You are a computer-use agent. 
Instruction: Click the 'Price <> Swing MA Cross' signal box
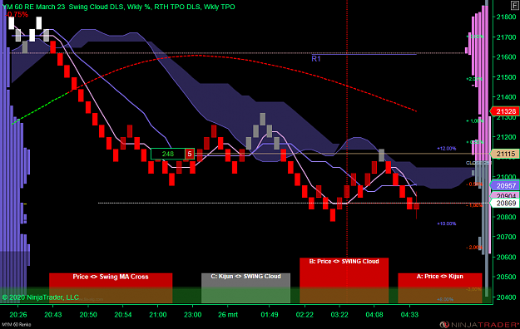click(x=111, y=288)
